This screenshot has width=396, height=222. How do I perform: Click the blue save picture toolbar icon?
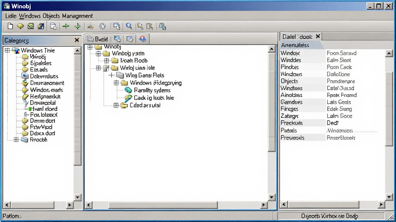tap(41, 26)
